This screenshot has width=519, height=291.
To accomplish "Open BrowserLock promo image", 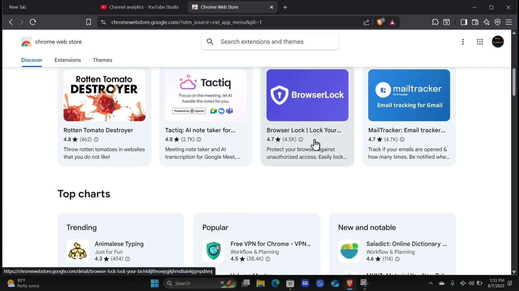I will pos(307,95).
